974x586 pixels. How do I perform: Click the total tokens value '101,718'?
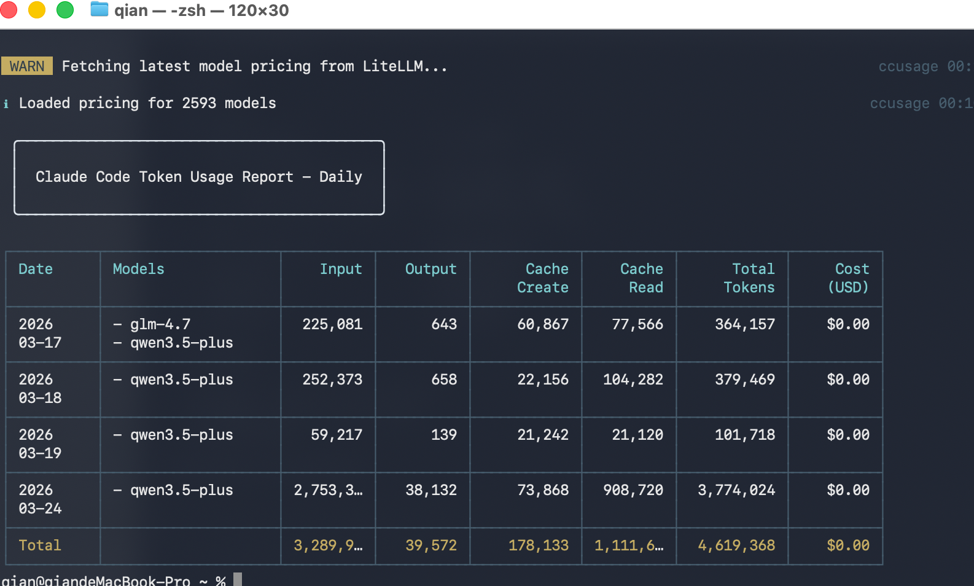745,435
